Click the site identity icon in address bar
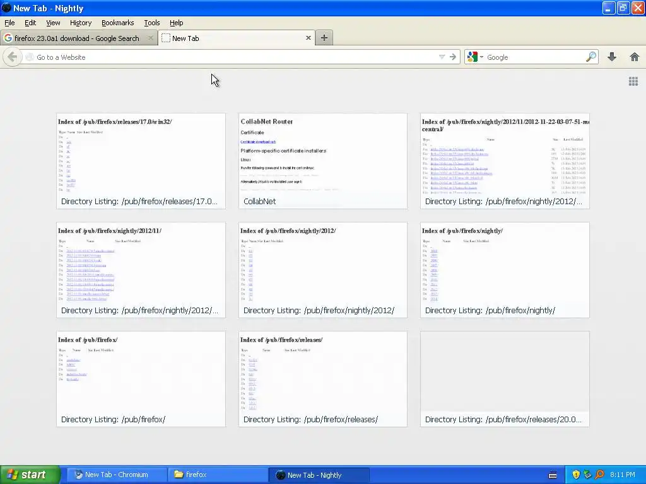 pyautogui.click(x=29, y=57)
